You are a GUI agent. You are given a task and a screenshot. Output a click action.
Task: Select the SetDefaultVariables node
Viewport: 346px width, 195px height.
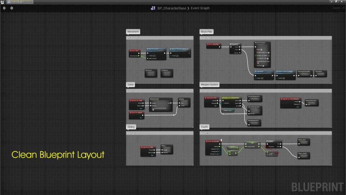(305, 73)
